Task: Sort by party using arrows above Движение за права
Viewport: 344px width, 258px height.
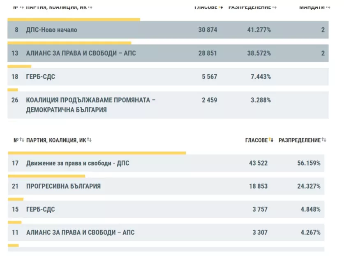Action: (89, 140)
